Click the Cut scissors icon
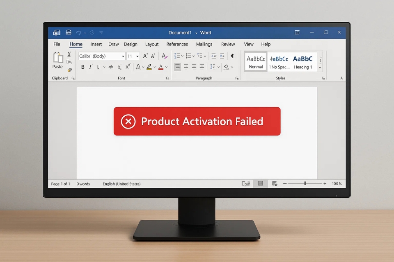The image size is (394, 262). [x=69, y=54]
